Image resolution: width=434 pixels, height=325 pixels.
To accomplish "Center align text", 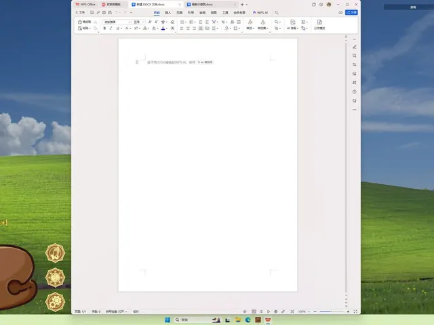I will point(188,28).
